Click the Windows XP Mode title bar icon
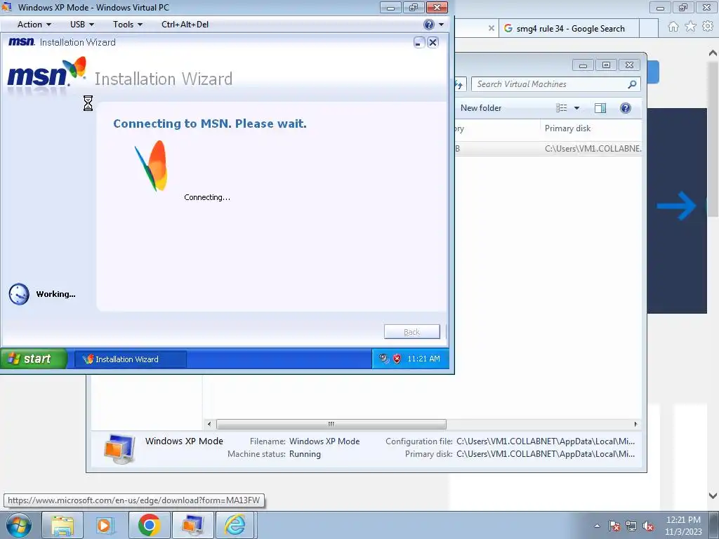Screen dimensions: 719x539 6,7
